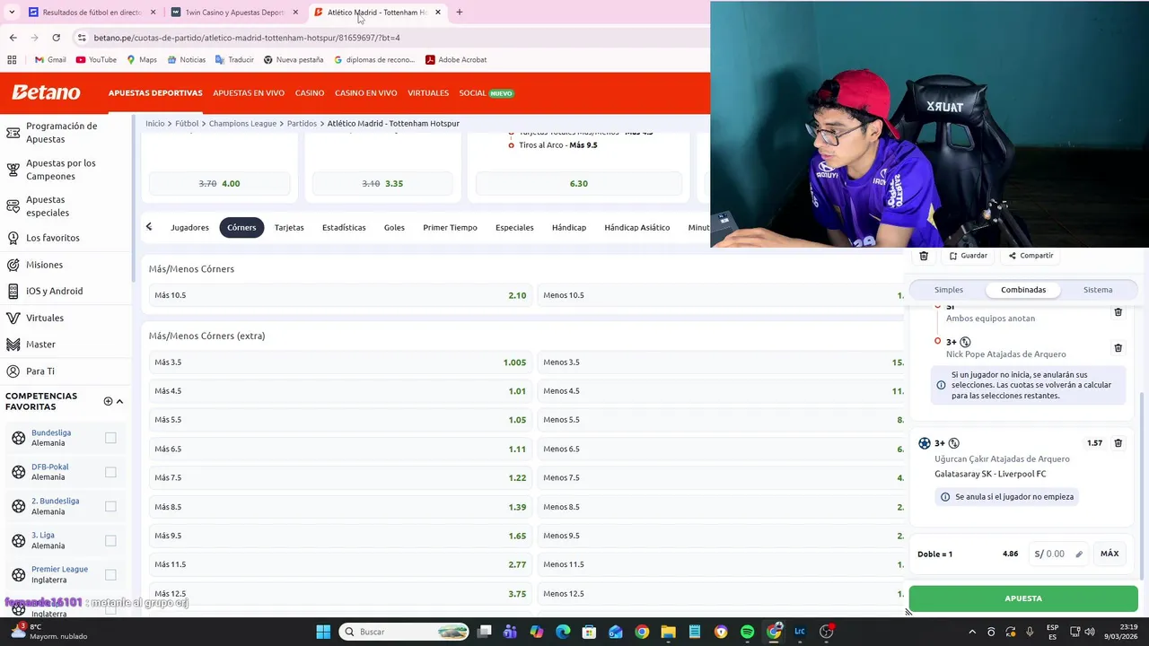Go to Champions League breadcrumb link
1149x646 pixels.
[x=242, y=123]
